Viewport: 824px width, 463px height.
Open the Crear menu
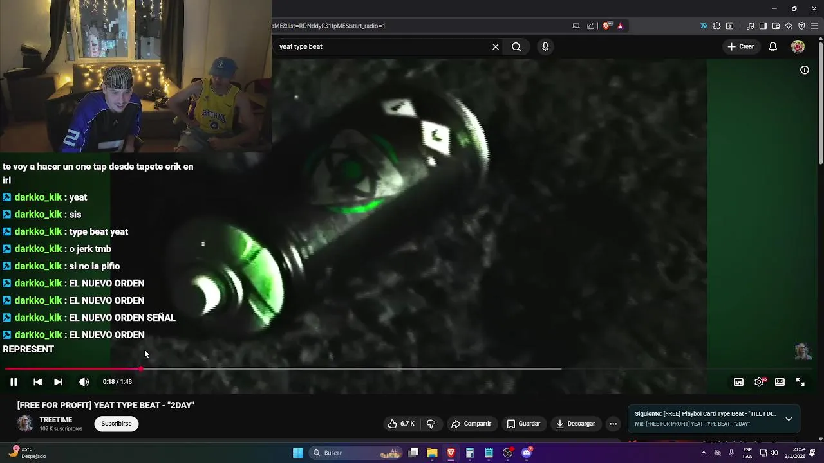(740, 47)
